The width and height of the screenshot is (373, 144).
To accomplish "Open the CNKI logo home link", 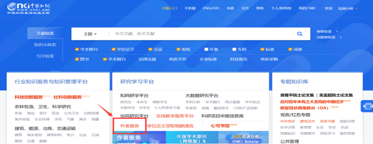I will click(x=28, y=8).
